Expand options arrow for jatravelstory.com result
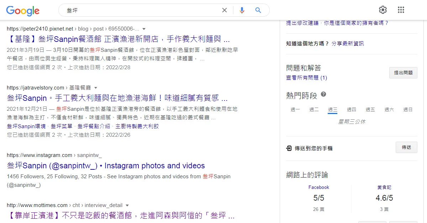The width and height of the screenshot is (427, 223). 95,88
